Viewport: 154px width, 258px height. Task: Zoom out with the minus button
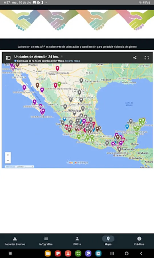pyautogui.click(x=8, y=161)
